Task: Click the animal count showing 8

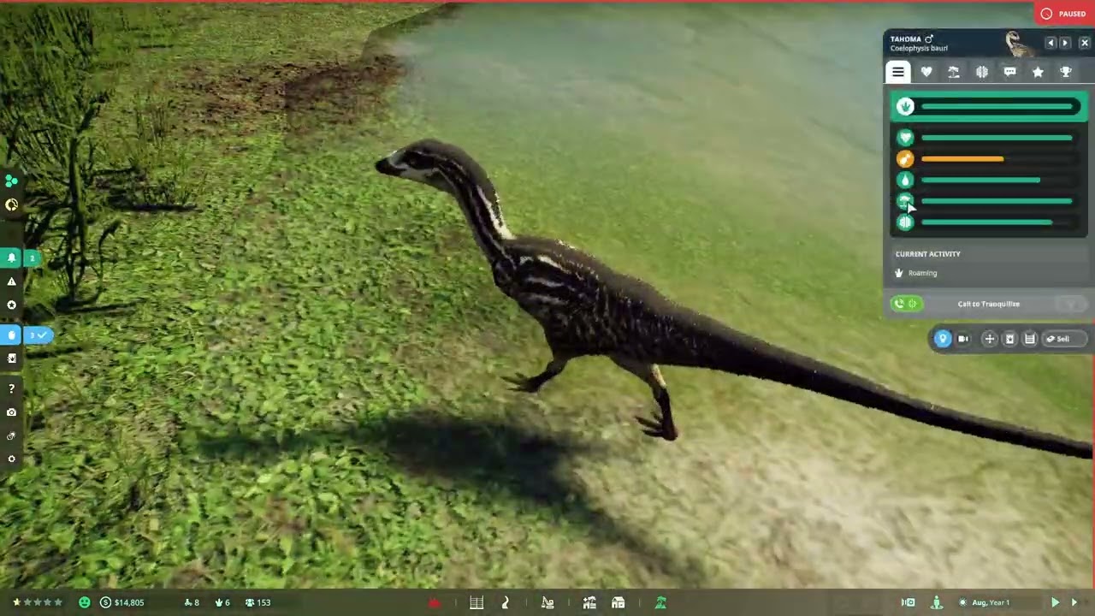Action: [x=192, y=602]
